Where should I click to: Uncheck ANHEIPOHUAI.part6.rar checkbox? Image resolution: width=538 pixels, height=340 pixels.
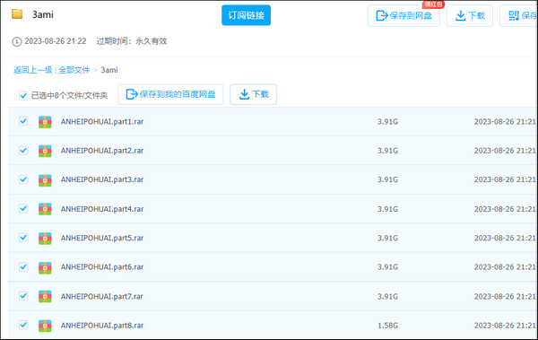click(x=23, y=266)
